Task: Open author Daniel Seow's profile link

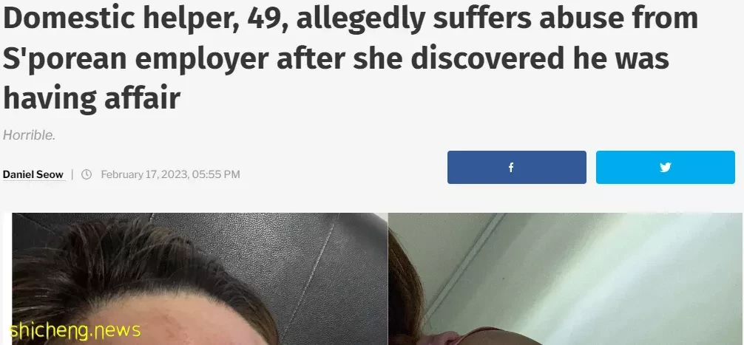Action: point(33,174)
